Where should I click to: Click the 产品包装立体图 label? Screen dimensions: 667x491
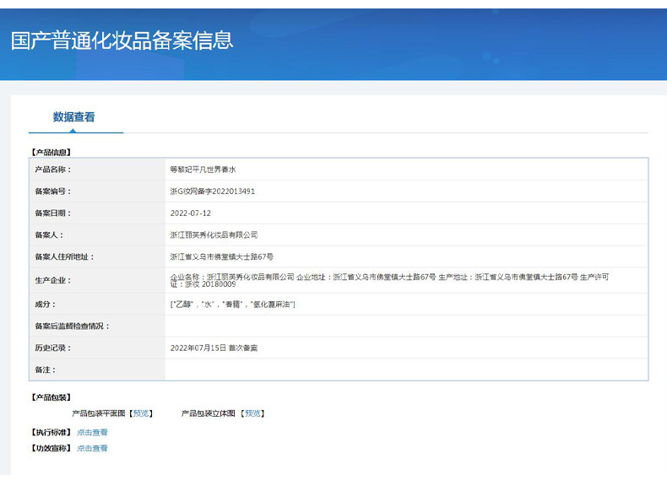pos(208,413)
